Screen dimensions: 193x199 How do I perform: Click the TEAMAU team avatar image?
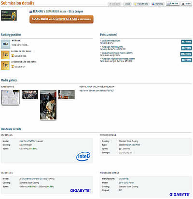pos(9,15)
